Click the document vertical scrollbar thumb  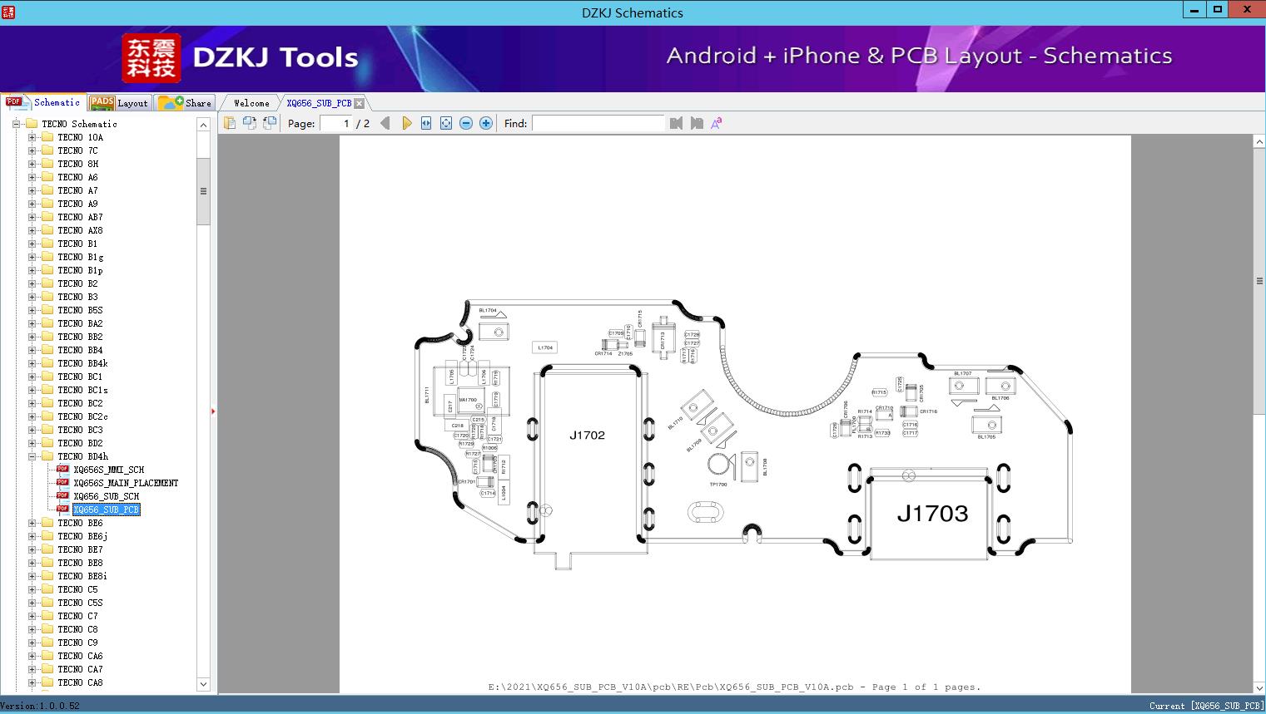(1259, 281)
